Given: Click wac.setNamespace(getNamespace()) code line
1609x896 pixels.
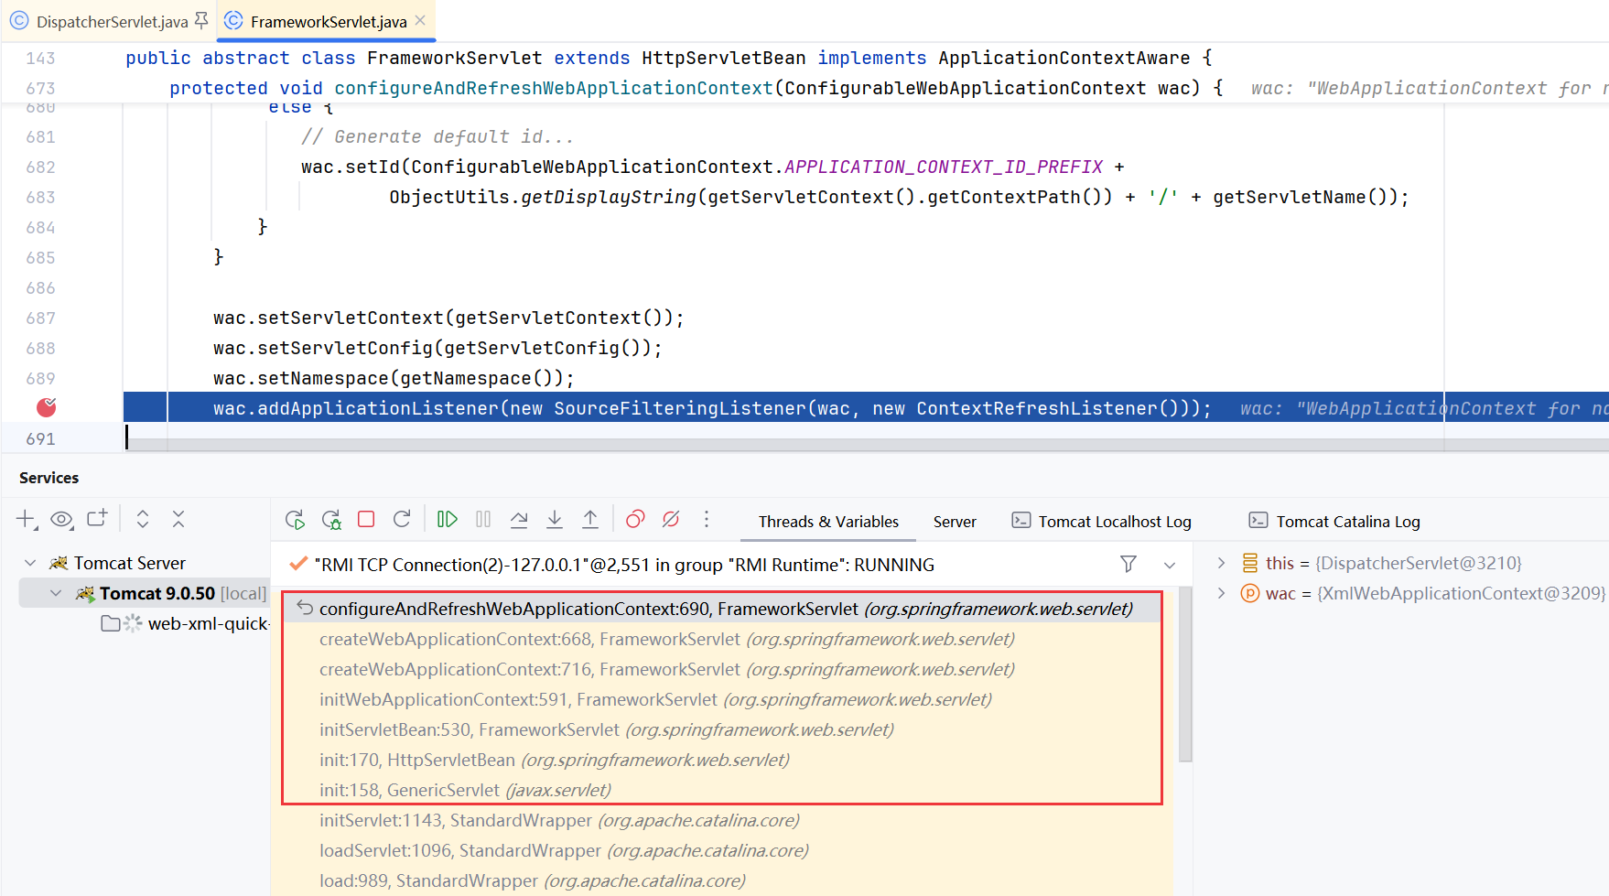Looking at the screenshot, I should pos(394,378).
